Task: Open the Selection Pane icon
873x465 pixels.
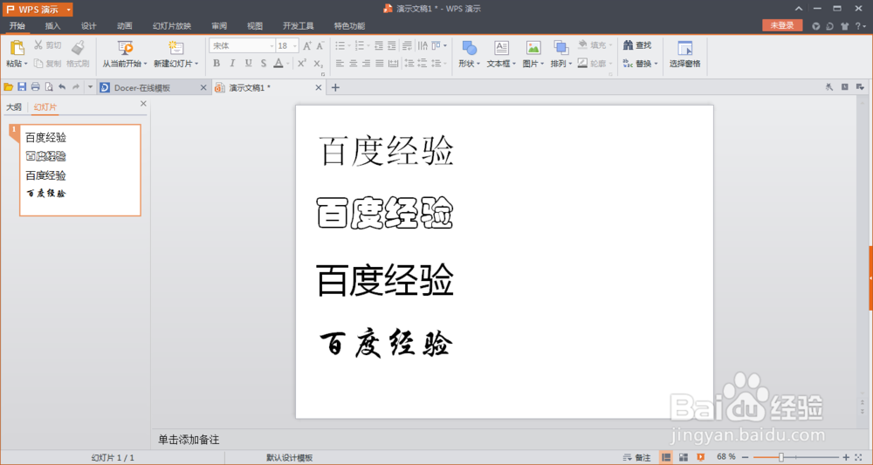Action: (x=684, y=48)
